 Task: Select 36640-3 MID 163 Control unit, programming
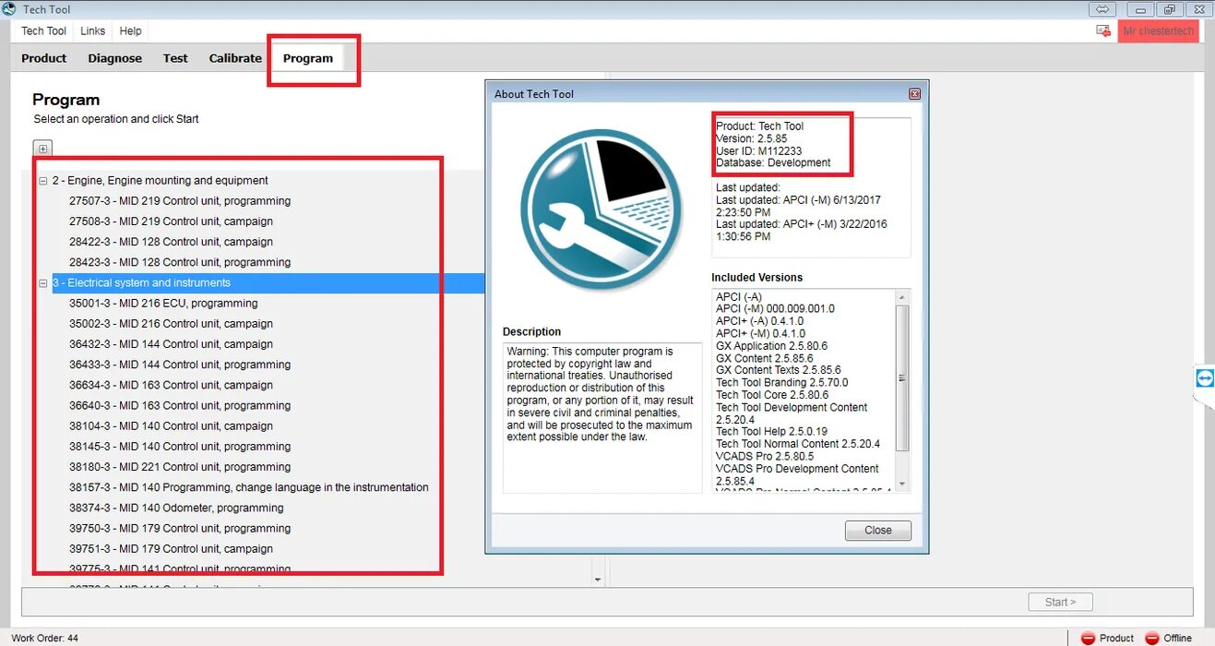tap(180, 406)
